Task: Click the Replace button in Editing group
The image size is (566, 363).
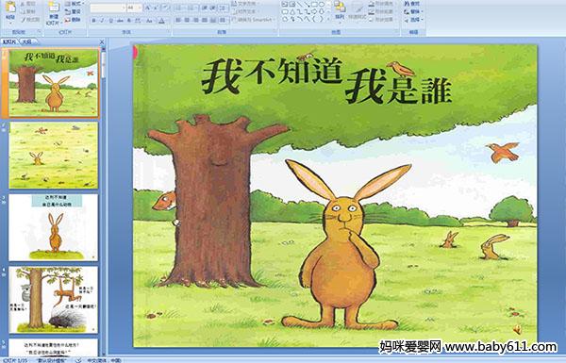Action: 412,11
